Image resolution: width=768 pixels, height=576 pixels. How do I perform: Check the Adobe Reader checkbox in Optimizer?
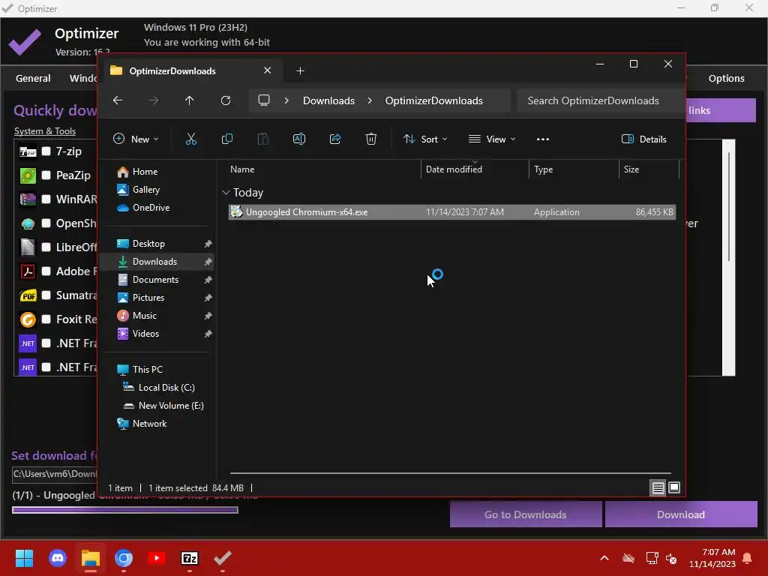coord(46,271)
